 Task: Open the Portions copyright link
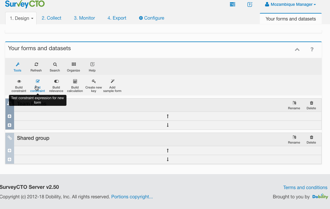tap(132, 197)
